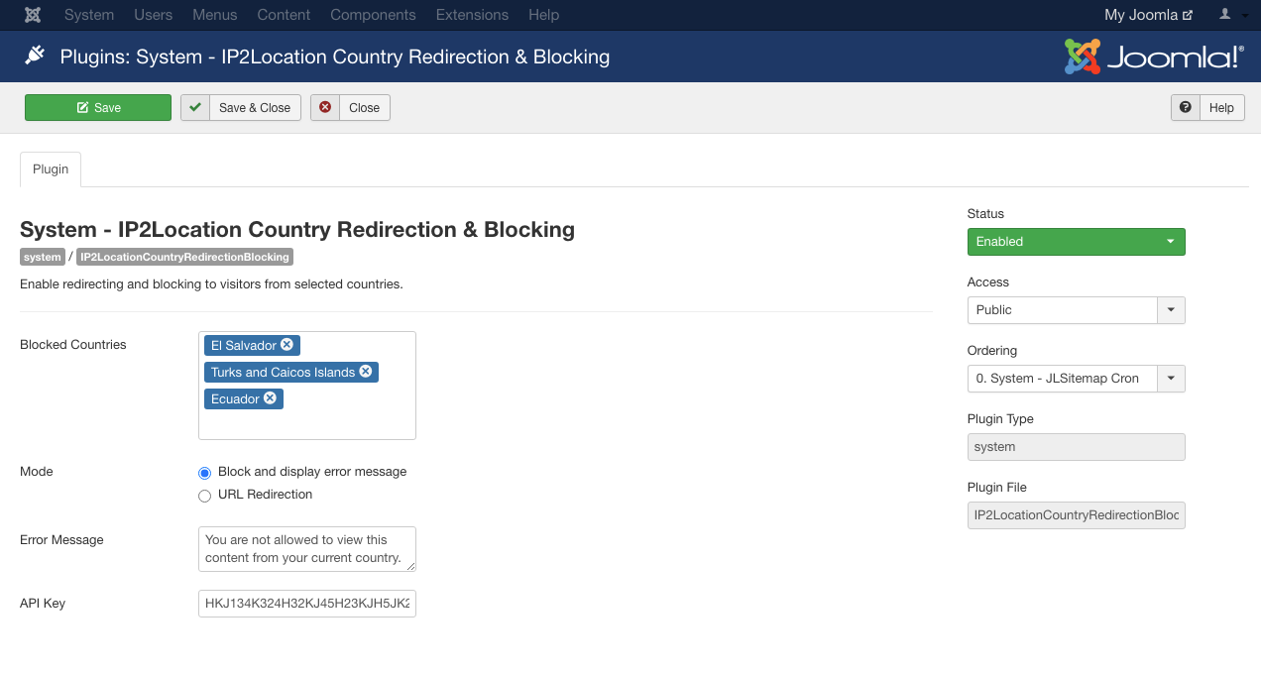Open the Ordering dropdown
The height and width of the screenshot is (674, 1261).
(1076, 379)
